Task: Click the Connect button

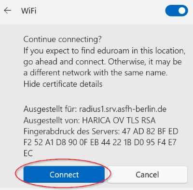Action: [64, 175]
